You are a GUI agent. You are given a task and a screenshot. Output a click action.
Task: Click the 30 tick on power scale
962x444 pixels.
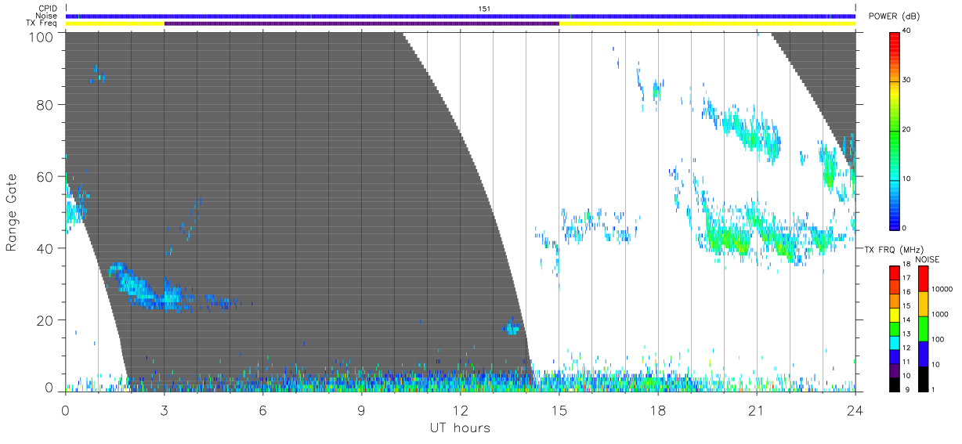point(908,80)
